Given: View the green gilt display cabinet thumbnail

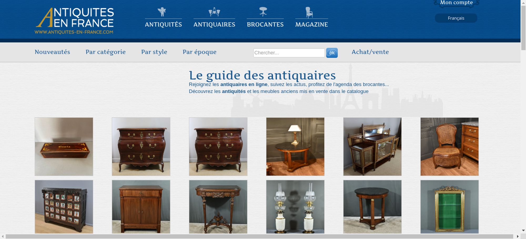Looking at the screenshot, I should (449, 207).
